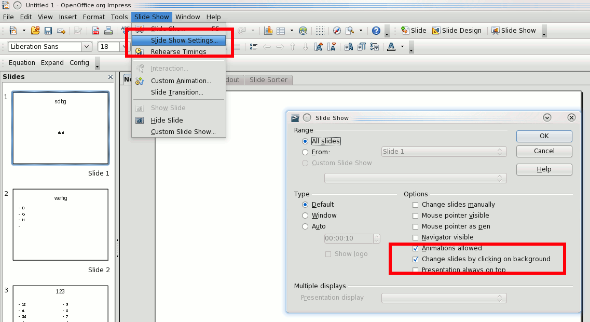Screen dimensions: 590x322
Task: Click the Document as E-mail icon
Action: (61, 31)
